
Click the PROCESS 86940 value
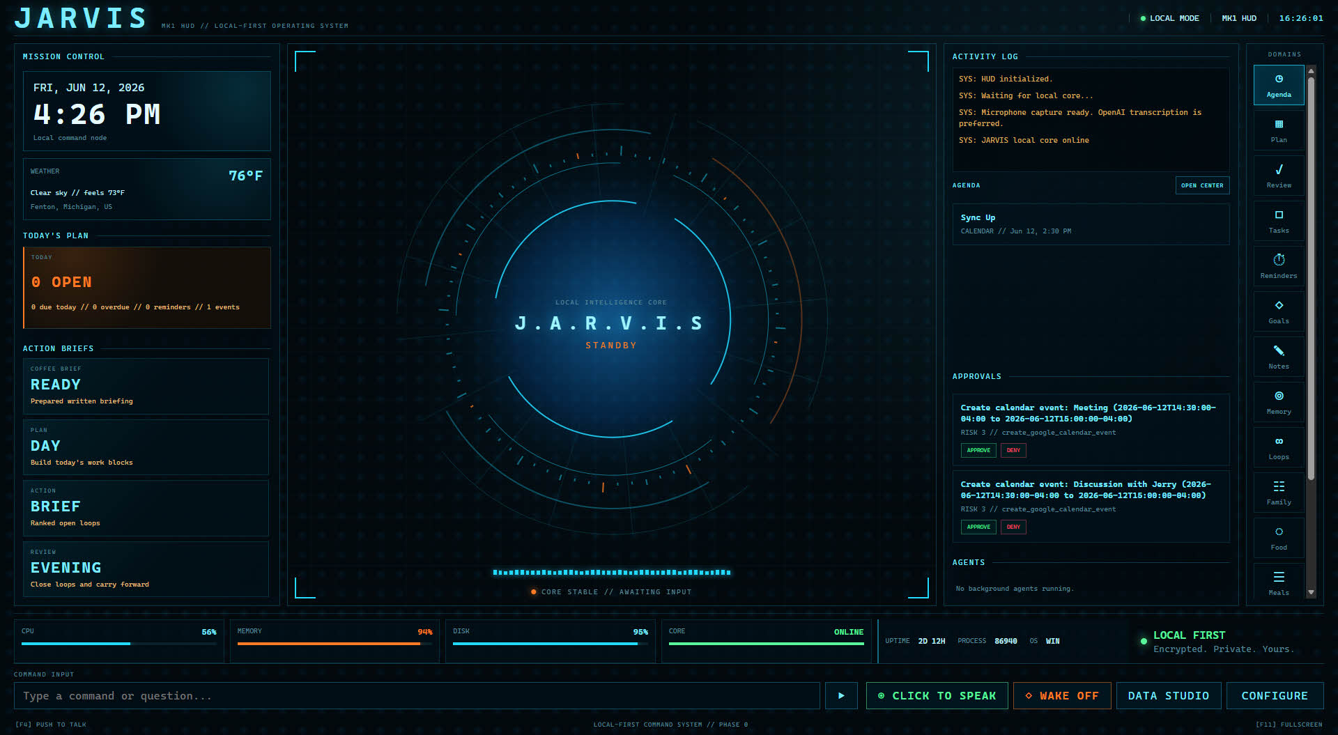coord(1006,641)
